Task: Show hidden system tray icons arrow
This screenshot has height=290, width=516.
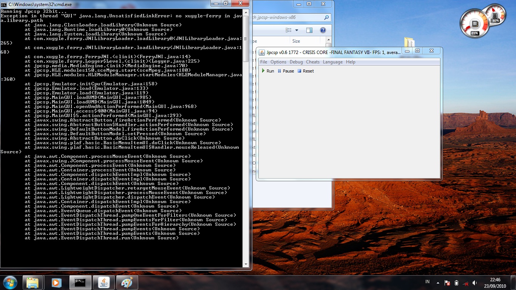Action: [438, 282]
